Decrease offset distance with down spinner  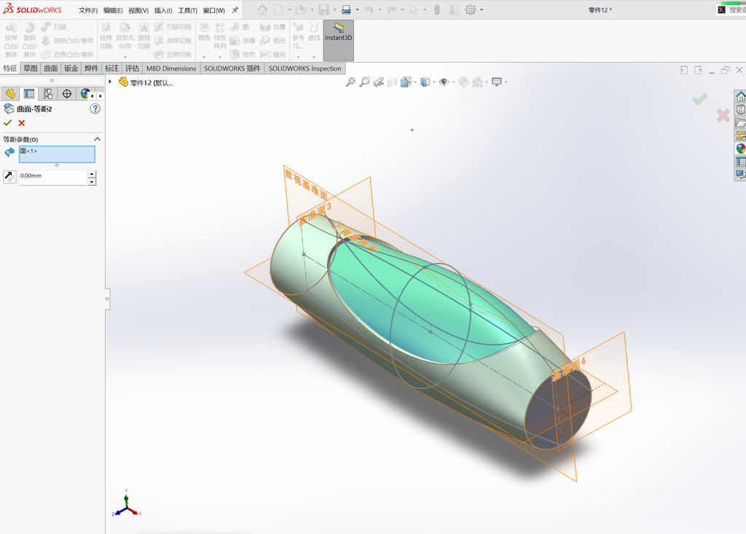click(92, 181)
